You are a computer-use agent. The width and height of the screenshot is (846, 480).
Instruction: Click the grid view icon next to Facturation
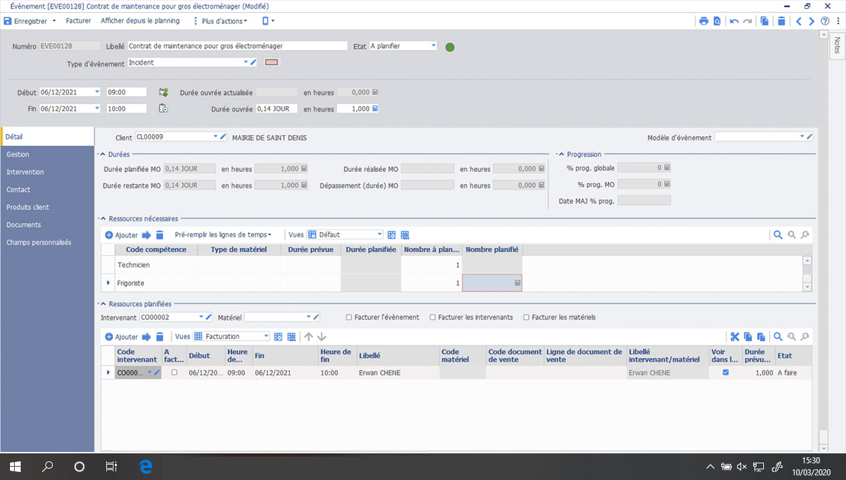278,337
